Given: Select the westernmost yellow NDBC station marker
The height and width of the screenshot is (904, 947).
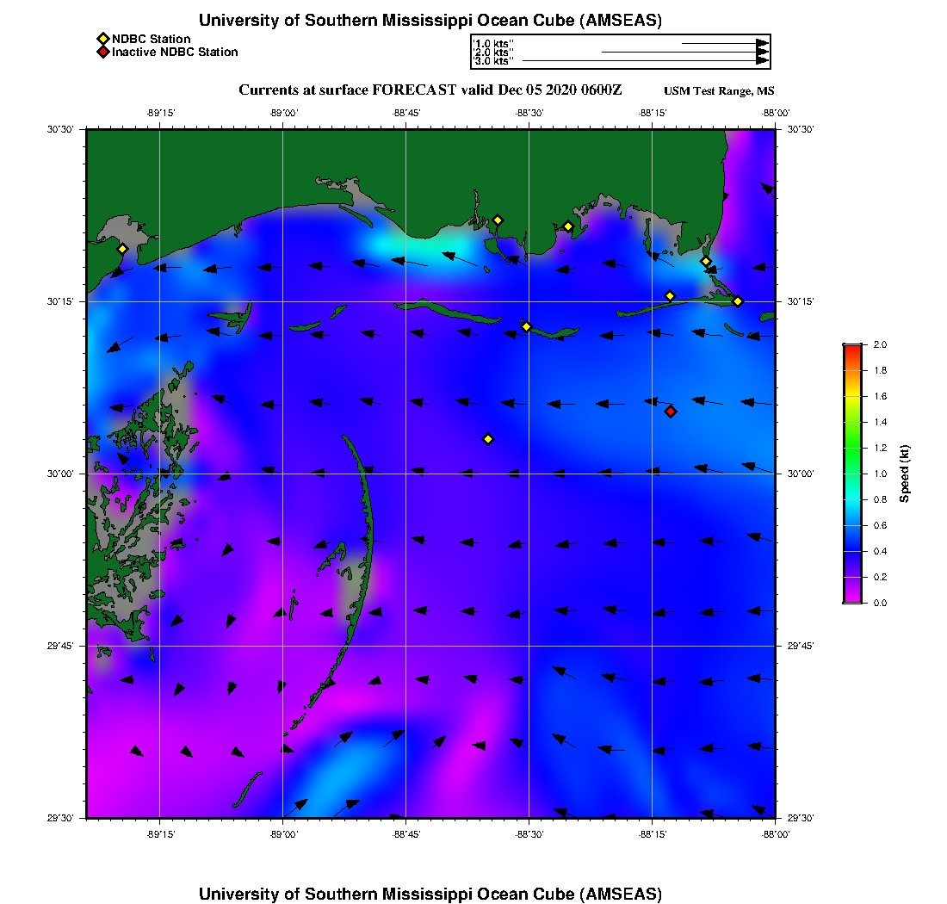Looking at the screenshot, I should click(x=123, y=249).
